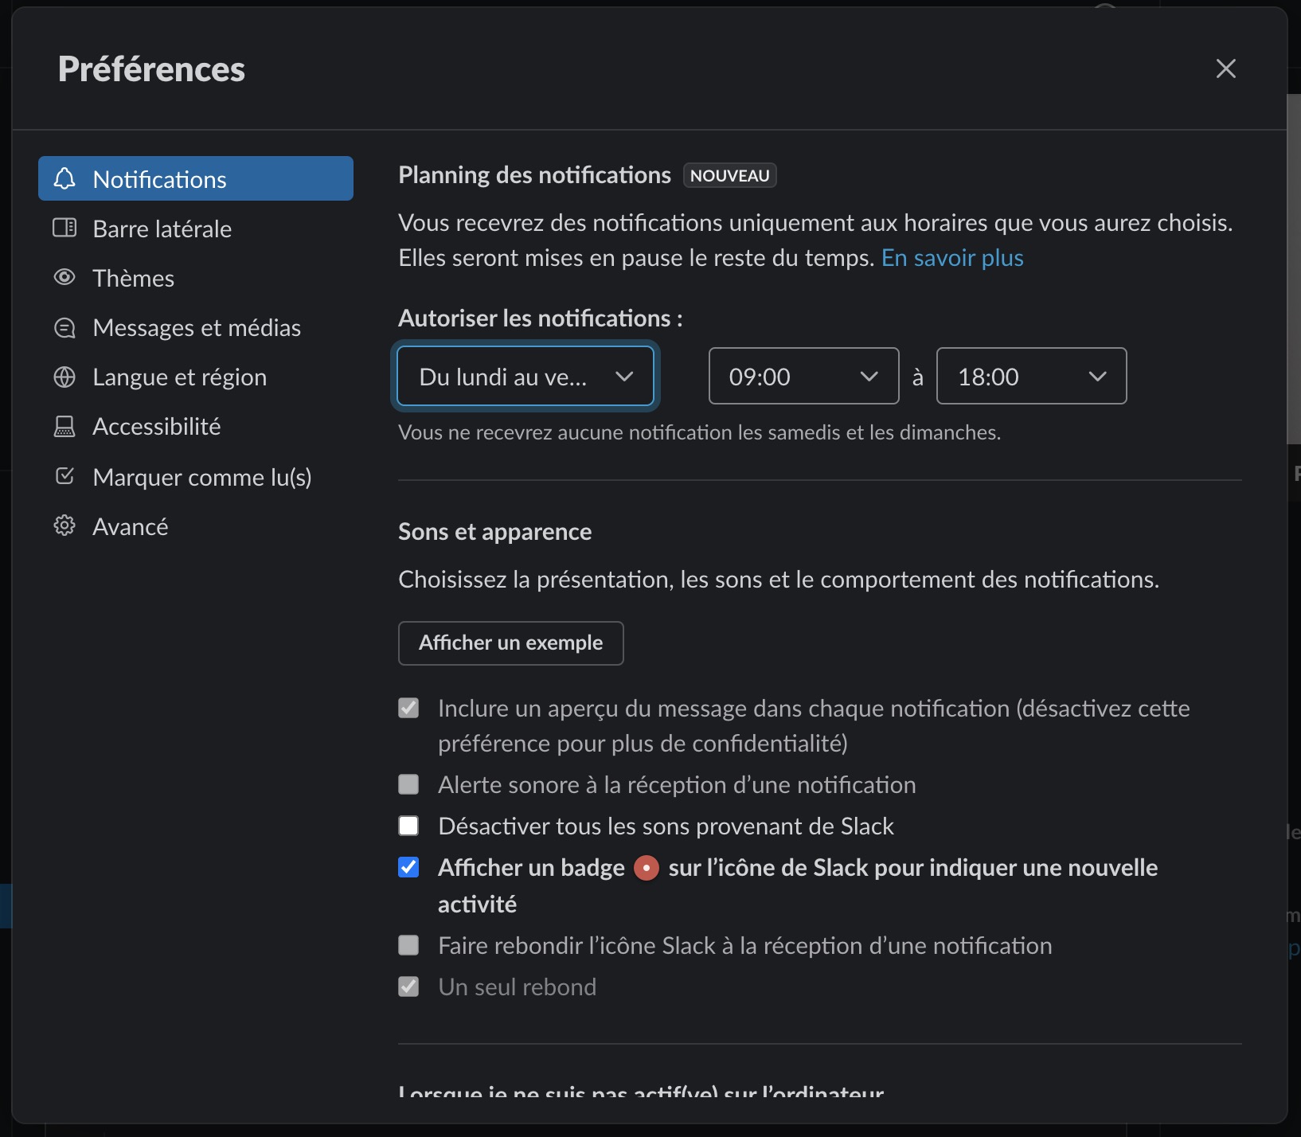Click the Marquer comme lu(s) check icon
Viewport: 1301px width, 1137px height.
(64, 476)
